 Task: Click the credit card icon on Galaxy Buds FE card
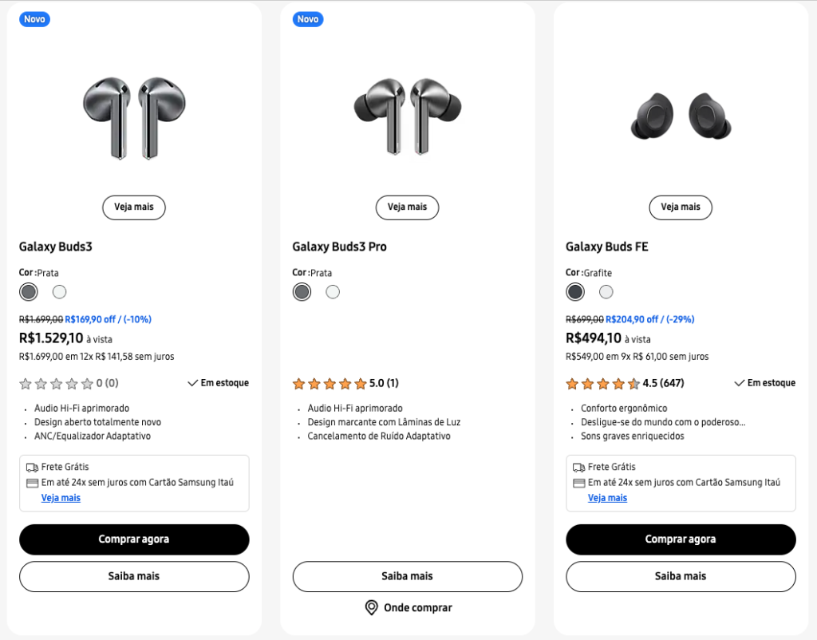pos(578,482)
